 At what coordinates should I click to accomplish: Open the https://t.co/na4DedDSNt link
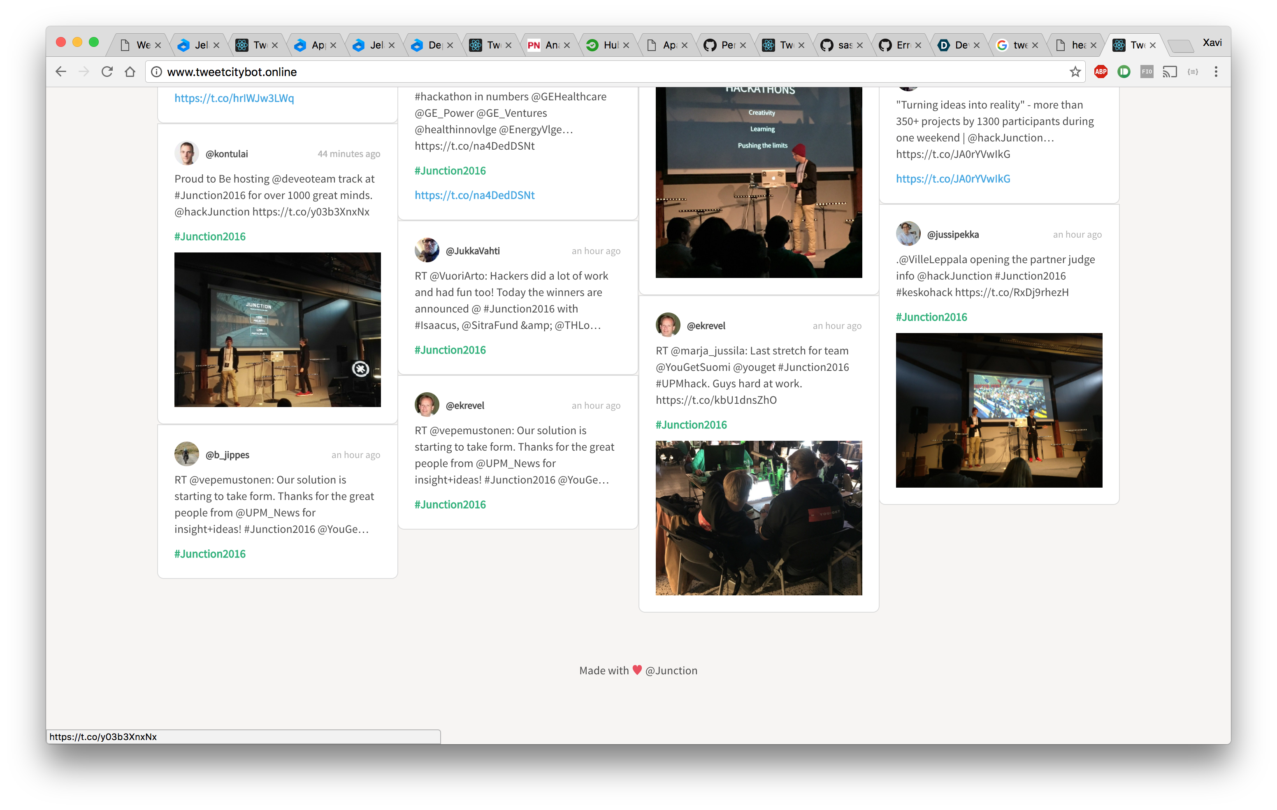474,195
